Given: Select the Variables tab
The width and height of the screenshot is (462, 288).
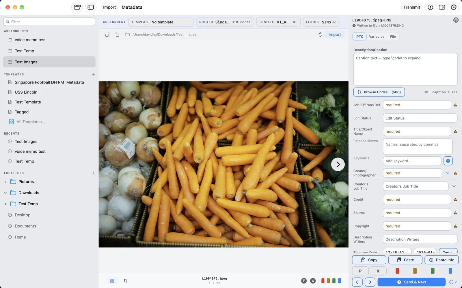Looking at the screenshot, I should click(x=377, y=37).
